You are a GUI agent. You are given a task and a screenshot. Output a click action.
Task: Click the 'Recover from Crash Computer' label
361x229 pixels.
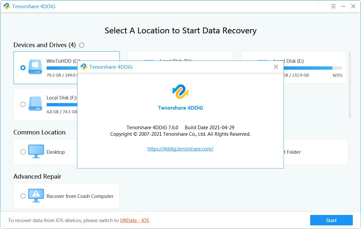(80, 196)
